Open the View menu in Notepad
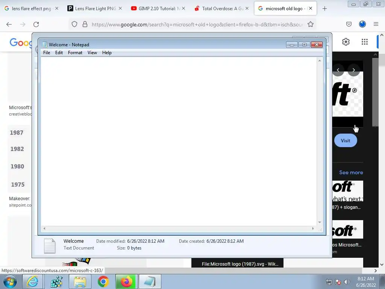 click(92, 53)
